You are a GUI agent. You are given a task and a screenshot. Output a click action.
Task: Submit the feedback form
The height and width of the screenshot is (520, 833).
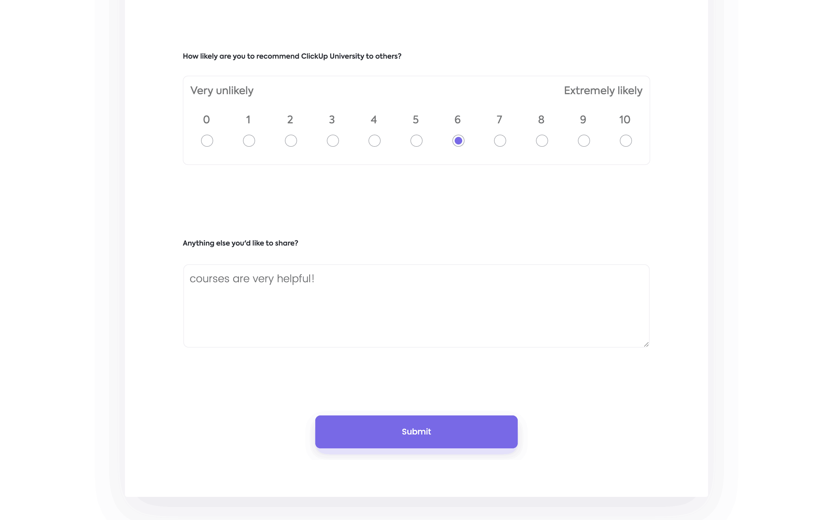(x=416, y=432)
